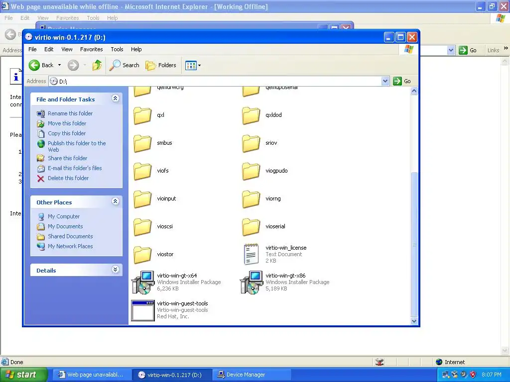Click Copy this folder
This screenshot has width=510, height=382.
pyautogui.click(x=67, y=133)
